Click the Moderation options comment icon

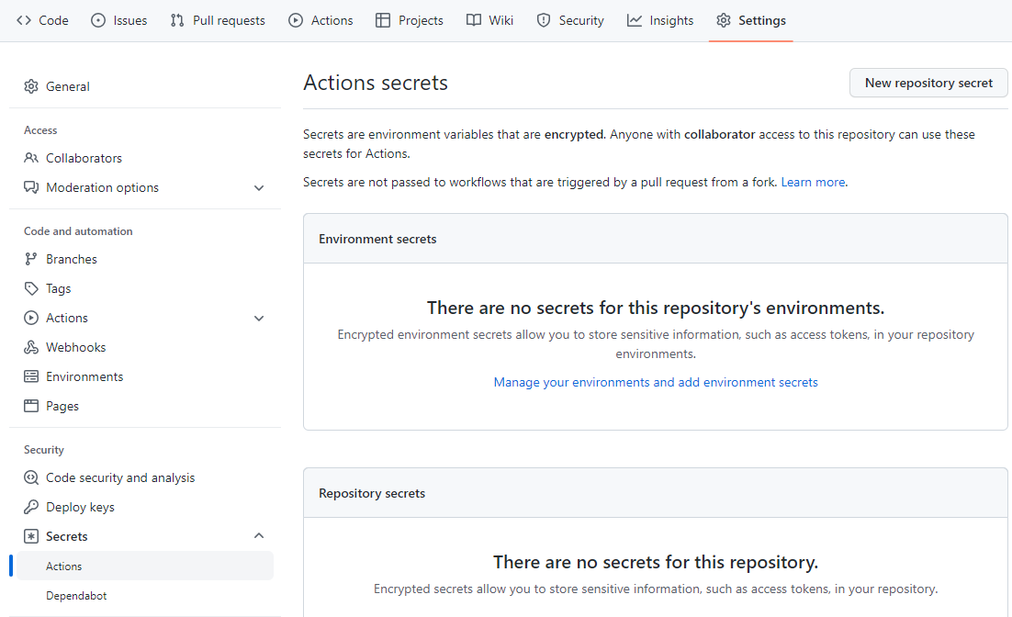point(31,187)
